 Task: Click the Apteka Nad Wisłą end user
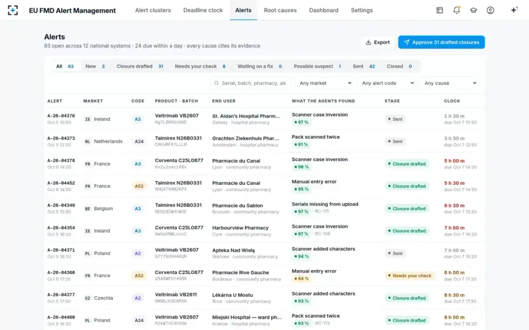[234, 250]
